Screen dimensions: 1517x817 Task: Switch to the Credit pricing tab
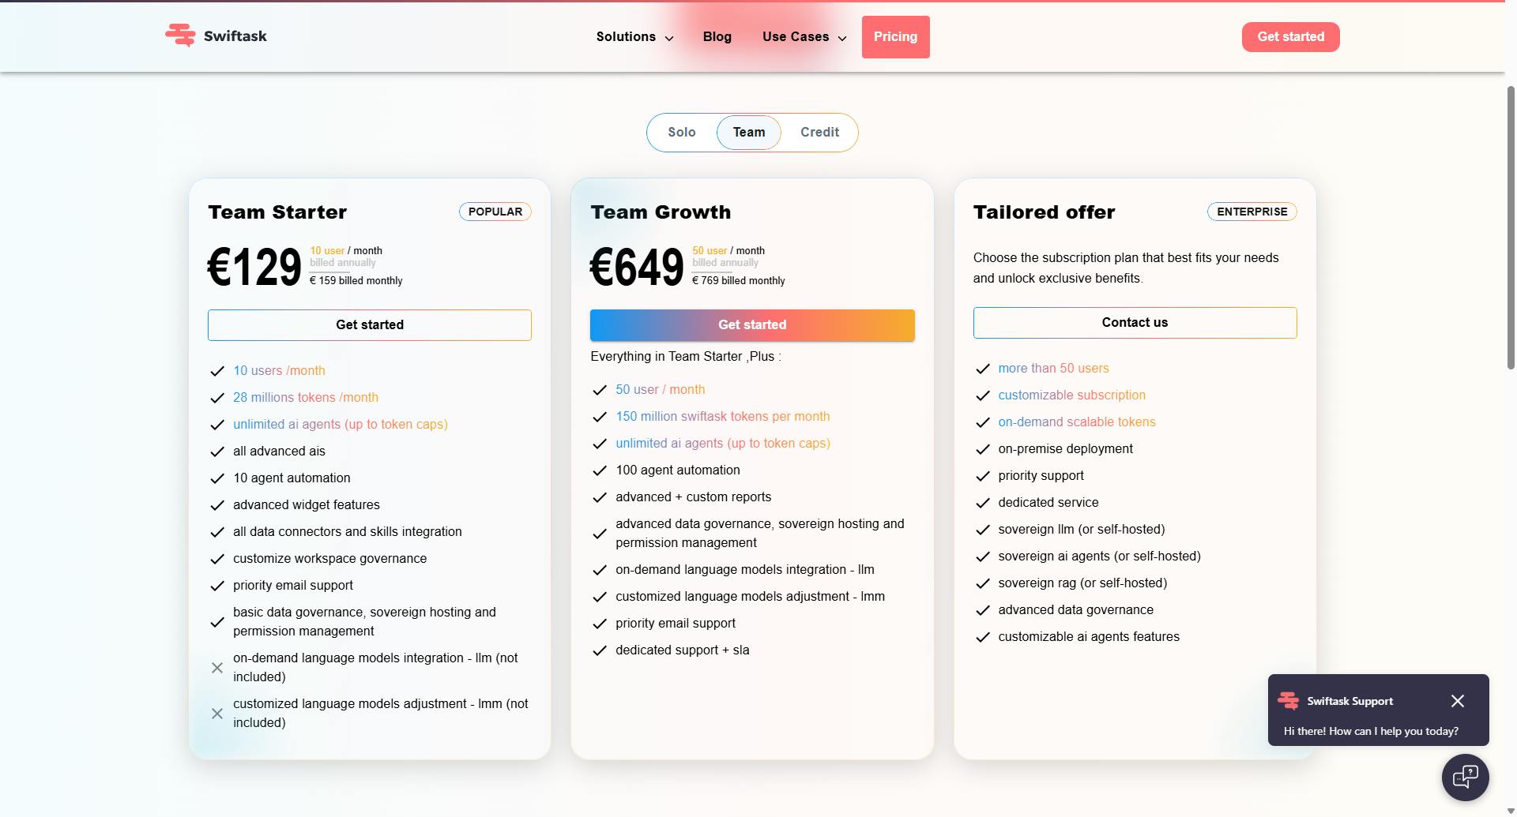point(819,132)
